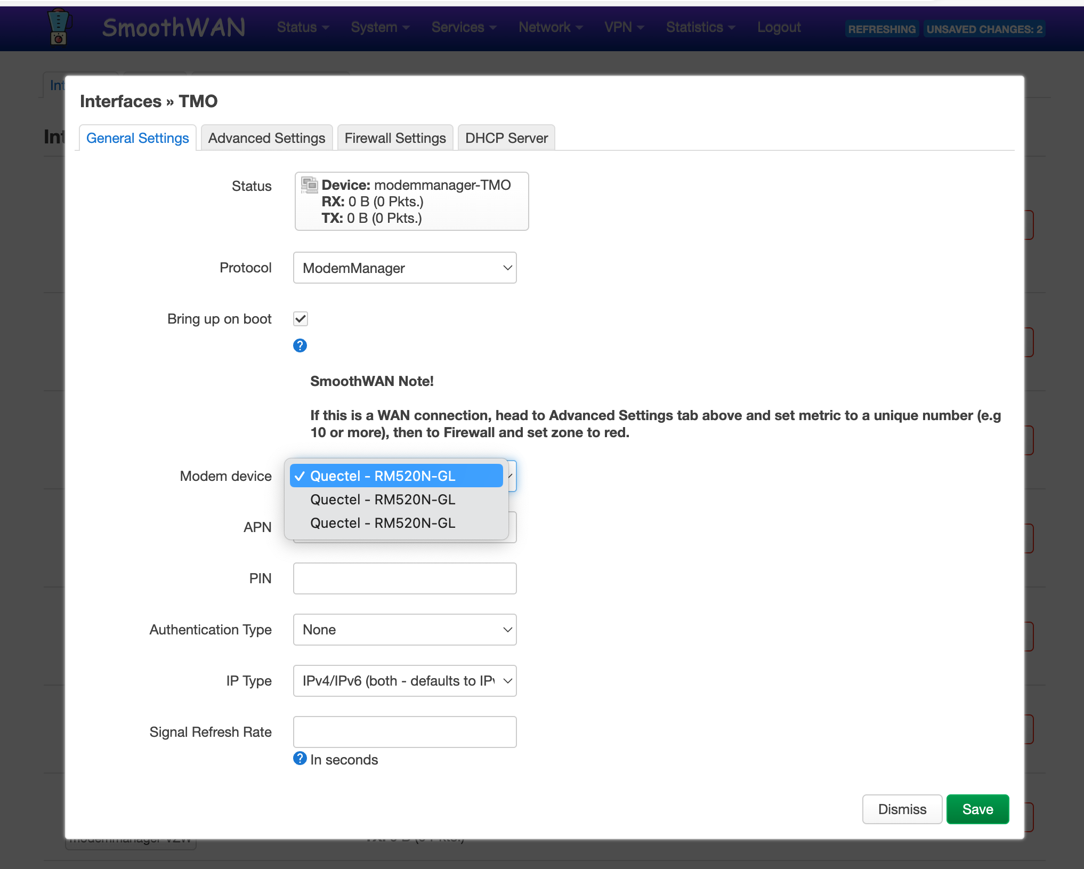Click the SmoothWAN title link
This screenshot has width=1084, height=869.
tap(174, 27)
